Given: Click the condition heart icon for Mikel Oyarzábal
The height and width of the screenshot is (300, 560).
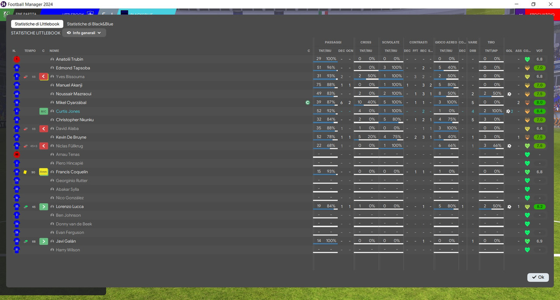Looking at the screenshot, I should click(527, 103).
